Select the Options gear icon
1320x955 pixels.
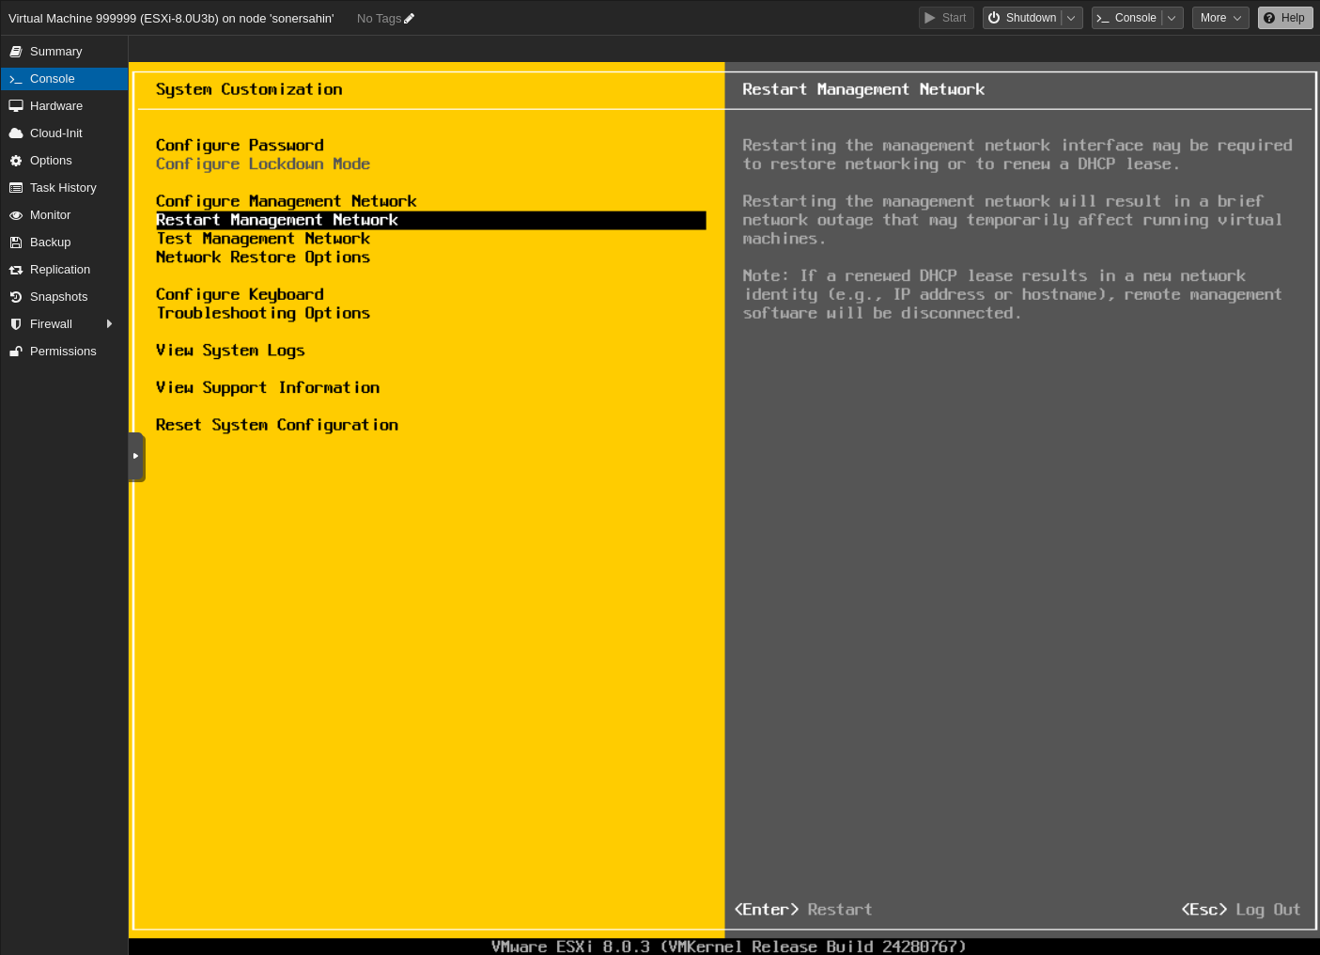pyautogui.click(x=16, y=160)
